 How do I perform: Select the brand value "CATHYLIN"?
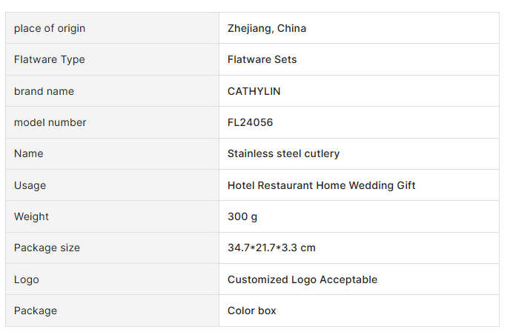click(x=254, y=91)
